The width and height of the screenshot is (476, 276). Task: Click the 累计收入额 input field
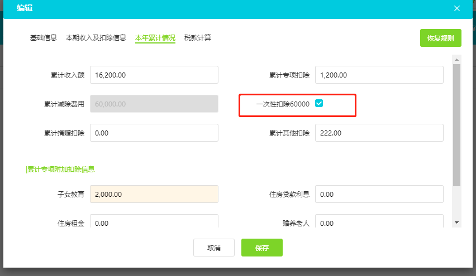[154, 75]
